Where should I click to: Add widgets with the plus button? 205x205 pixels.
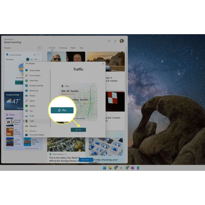[x=40, y=48]
